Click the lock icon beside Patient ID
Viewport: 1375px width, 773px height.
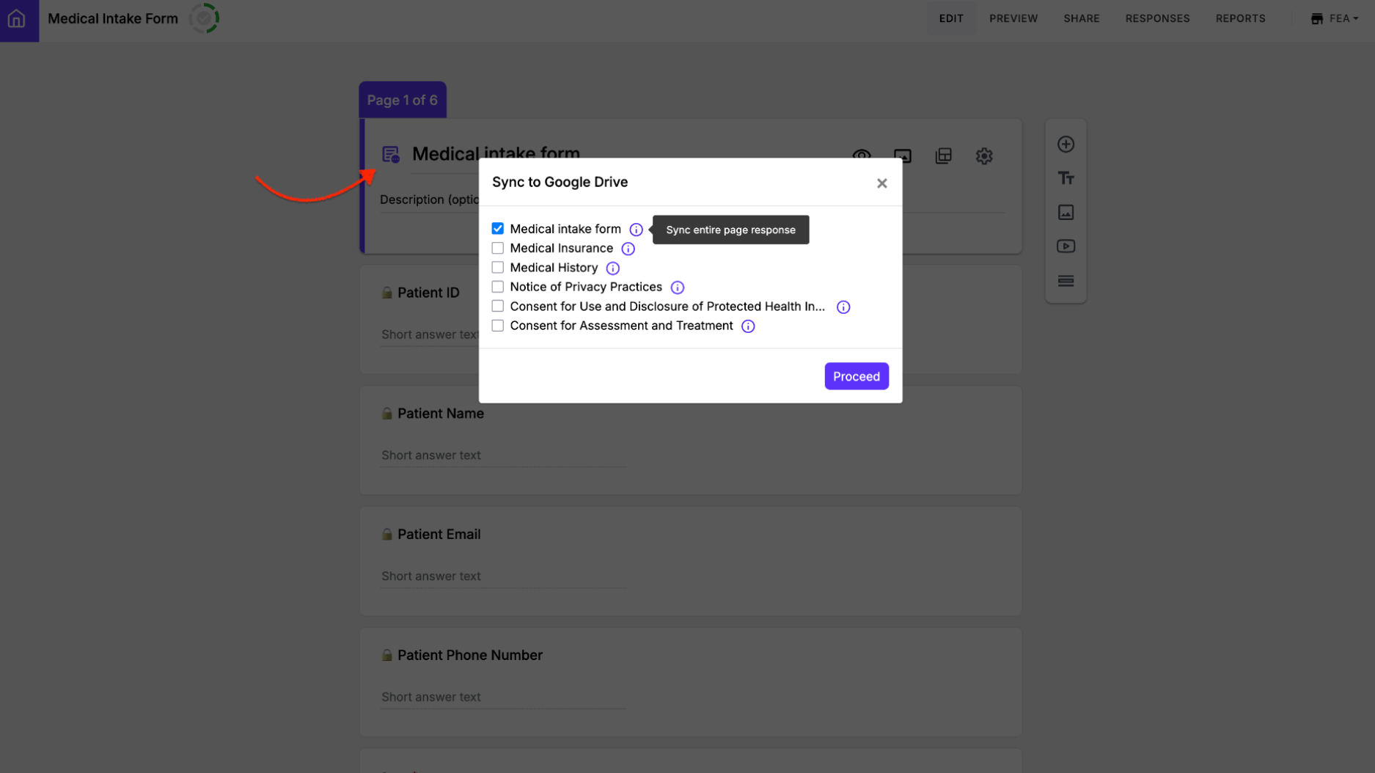tap(386, 293)
